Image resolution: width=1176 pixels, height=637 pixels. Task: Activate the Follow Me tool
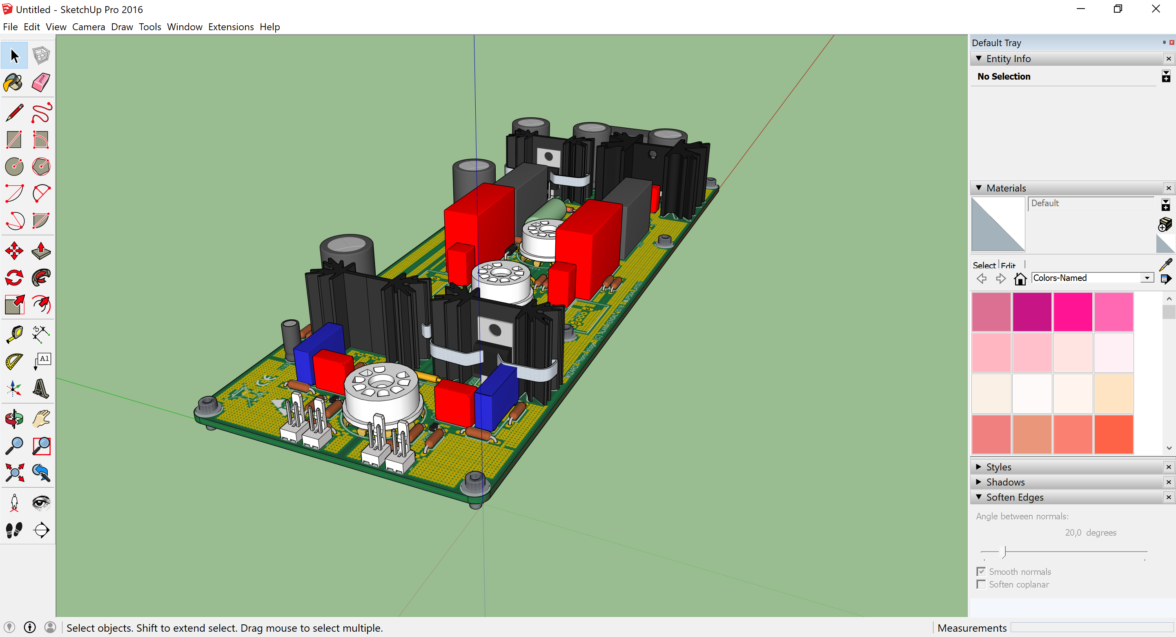[41, 278]
